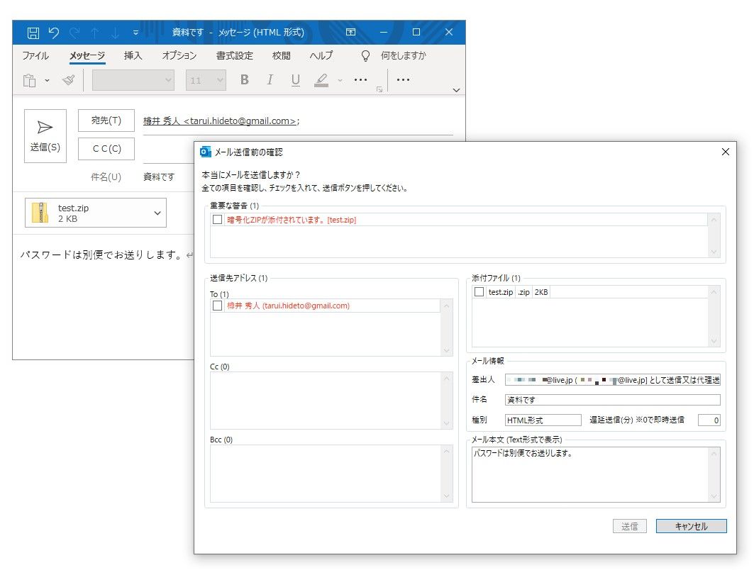Click the 送信 button in confirmation dialog
Image resolution: width=754 pixels, height=570 pixels.
pyautogui.click(x=629, y=526)
